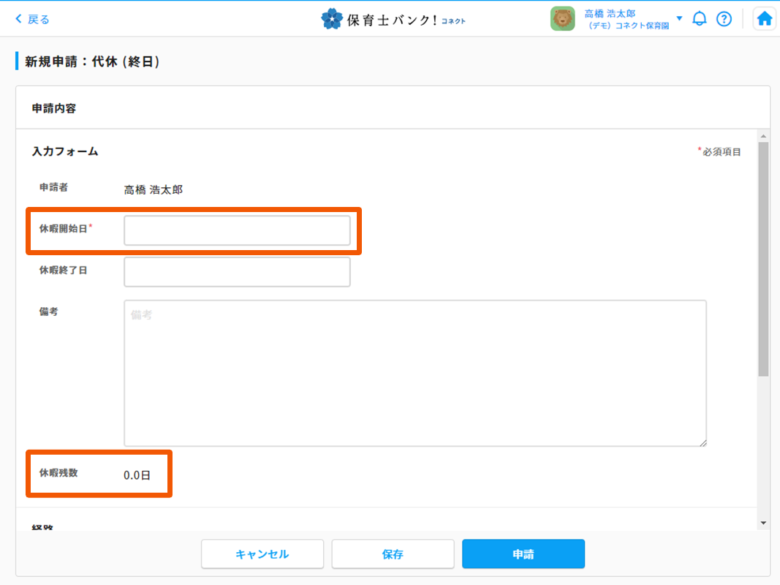Screen dimensions: 780x585
Task: Open help via question mark icon
Action: (x=724, y=19)
